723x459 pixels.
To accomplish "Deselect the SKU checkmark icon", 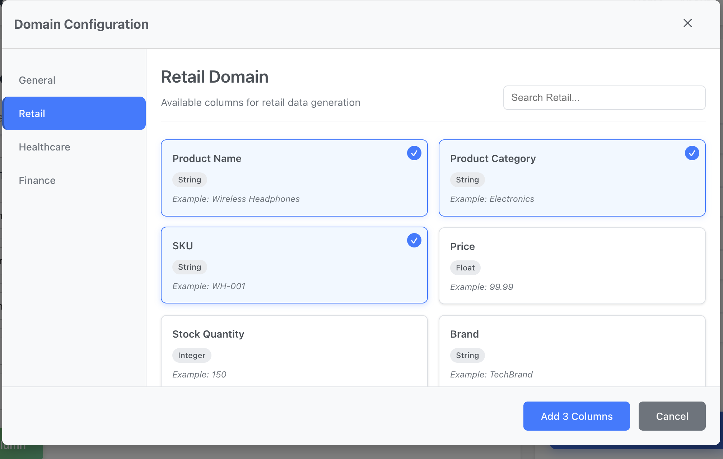I will pos(414,240).
